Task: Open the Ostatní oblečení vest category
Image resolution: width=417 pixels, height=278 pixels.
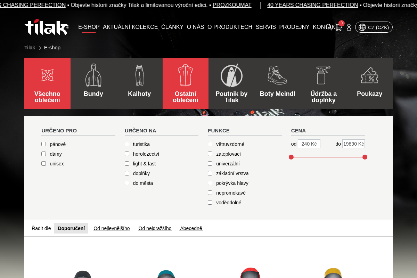Action: pos(186,83)
